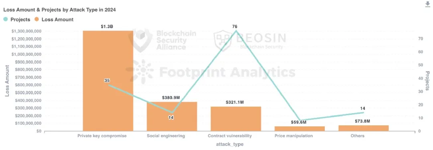Select the Others bar

point(363,128)
